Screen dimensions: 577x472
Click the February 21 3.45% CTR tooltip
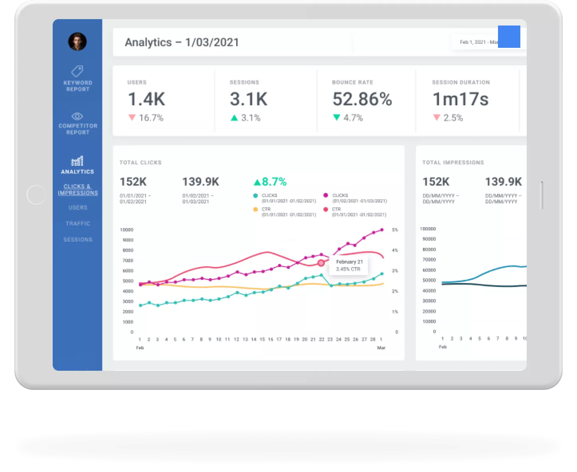pos(349,265)
